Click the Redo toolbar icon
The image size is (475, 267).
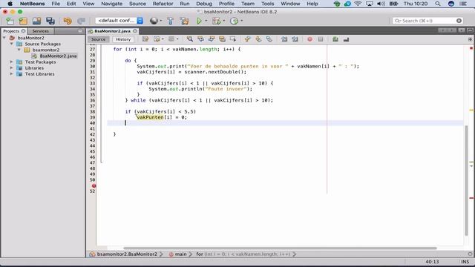tap(81, 21)
